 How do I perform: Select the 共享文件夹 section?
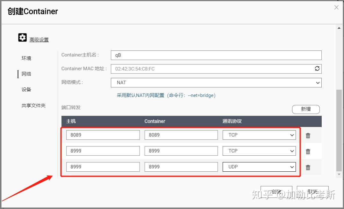coord(33,105)
